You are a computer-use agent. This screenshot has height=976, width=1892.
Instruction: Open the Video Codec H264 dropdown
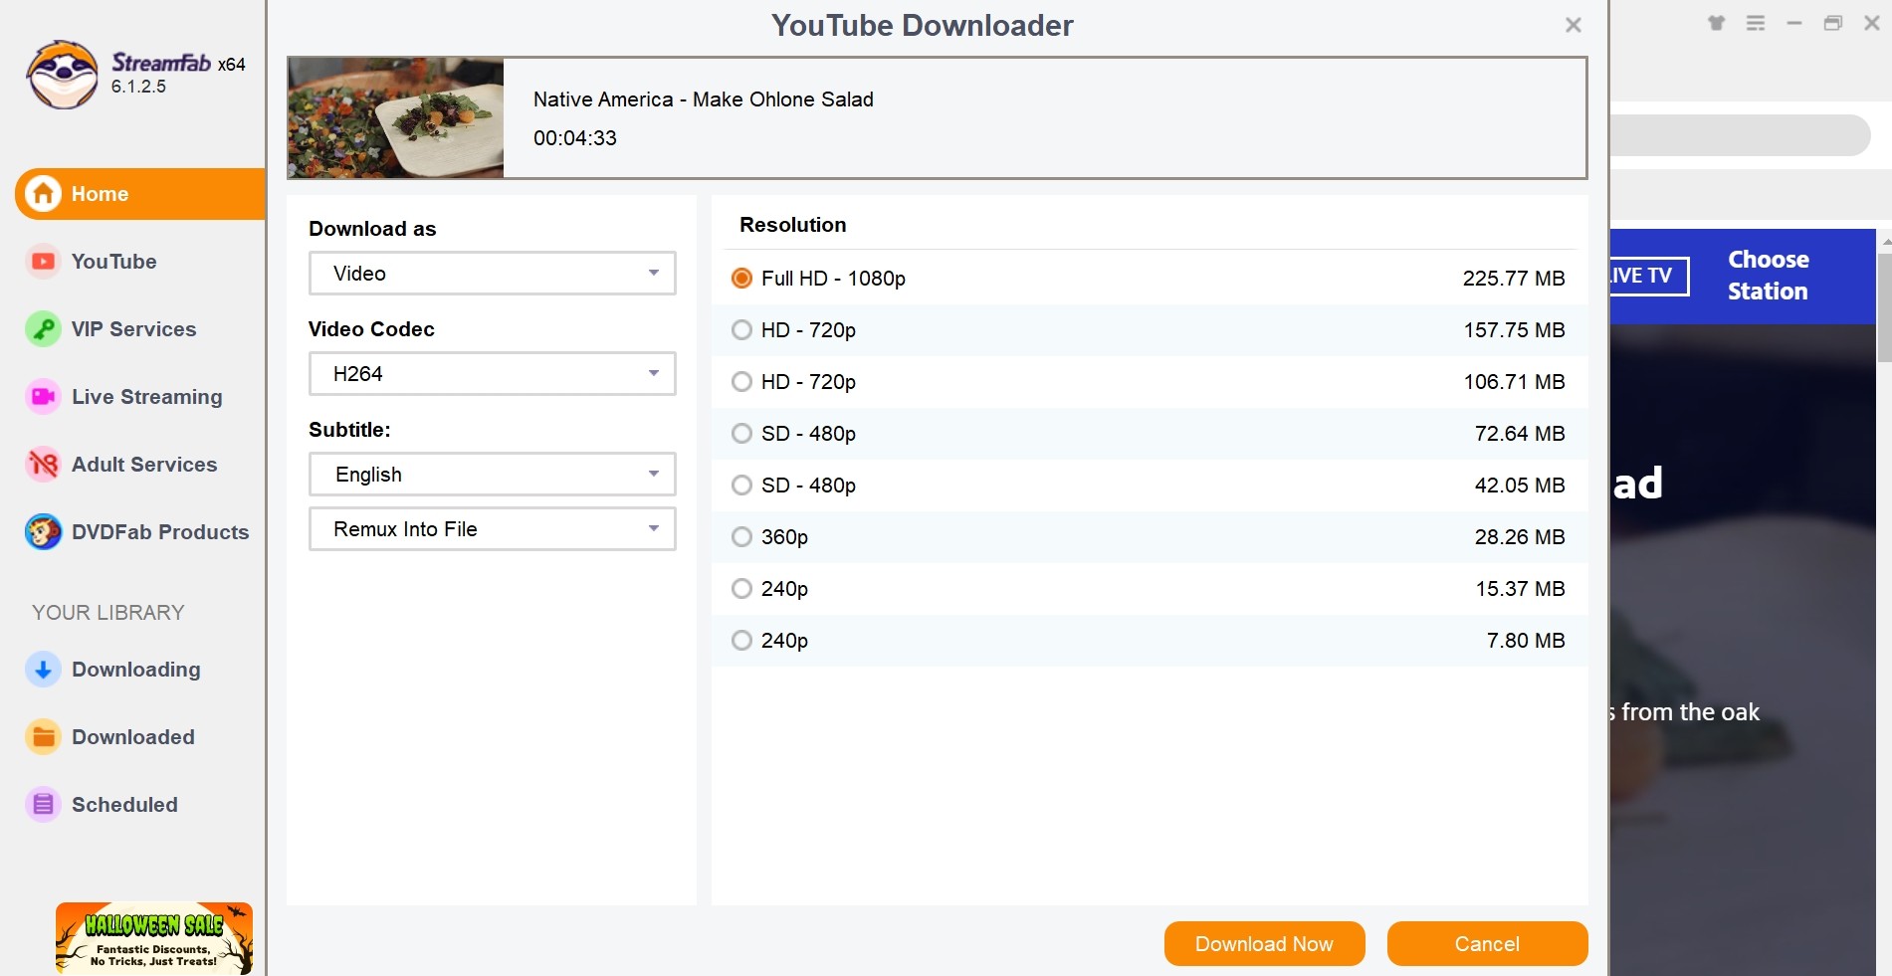[x=493, y=374]
